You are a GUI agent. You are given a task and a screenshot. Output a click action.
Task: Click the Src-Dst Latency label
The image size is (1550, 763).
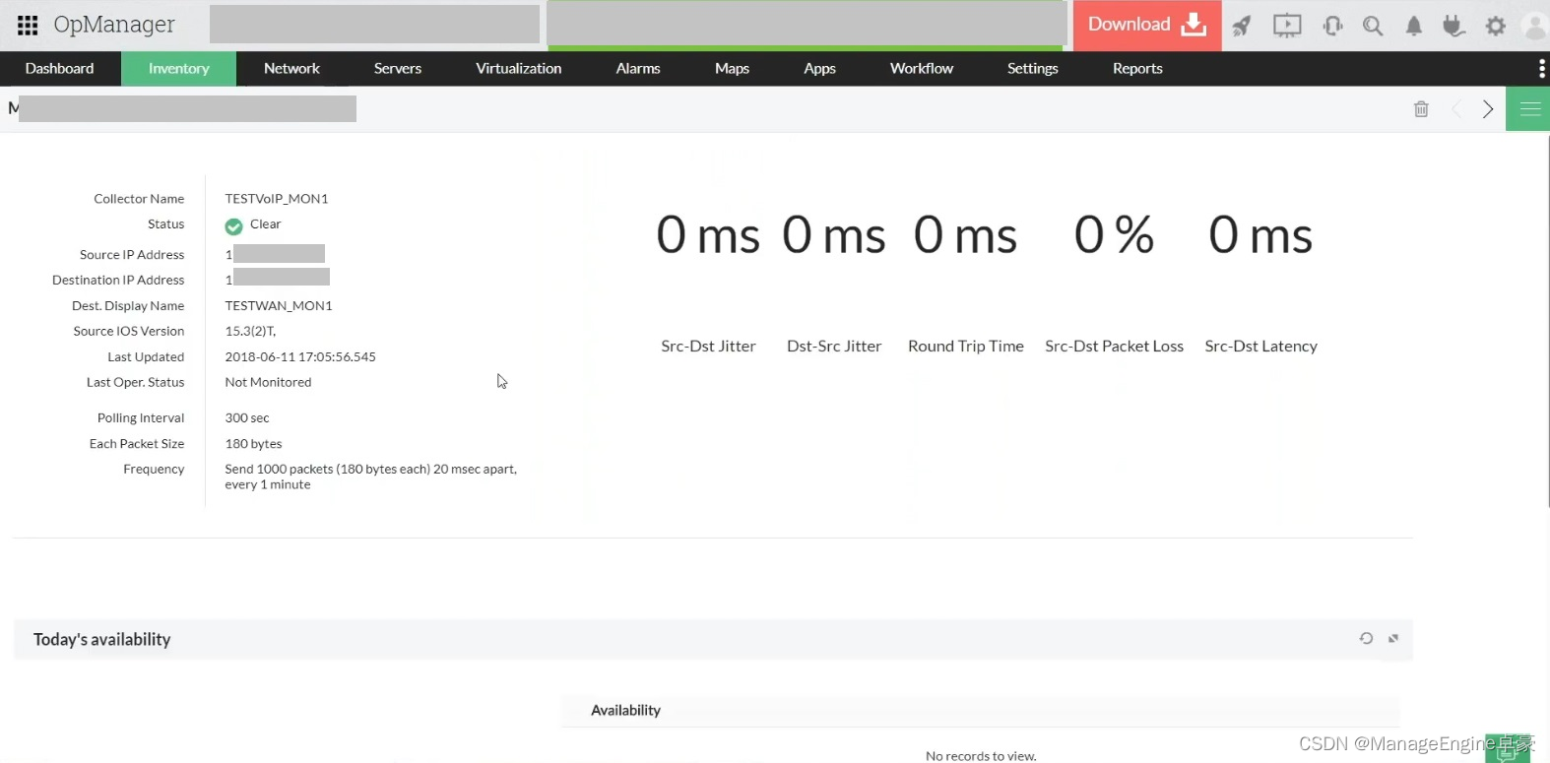[1260, 346]
